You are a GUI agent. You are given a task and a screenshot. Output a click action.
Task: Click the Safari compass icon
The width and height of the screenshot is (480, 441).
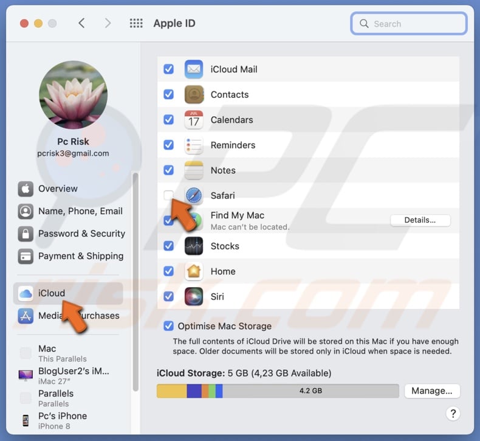pyautogui.click(x=193, y=195)
